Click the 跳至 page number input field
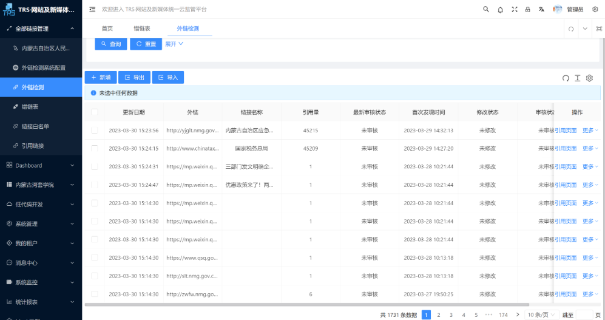The image size is (605, 320). point(584,315)
